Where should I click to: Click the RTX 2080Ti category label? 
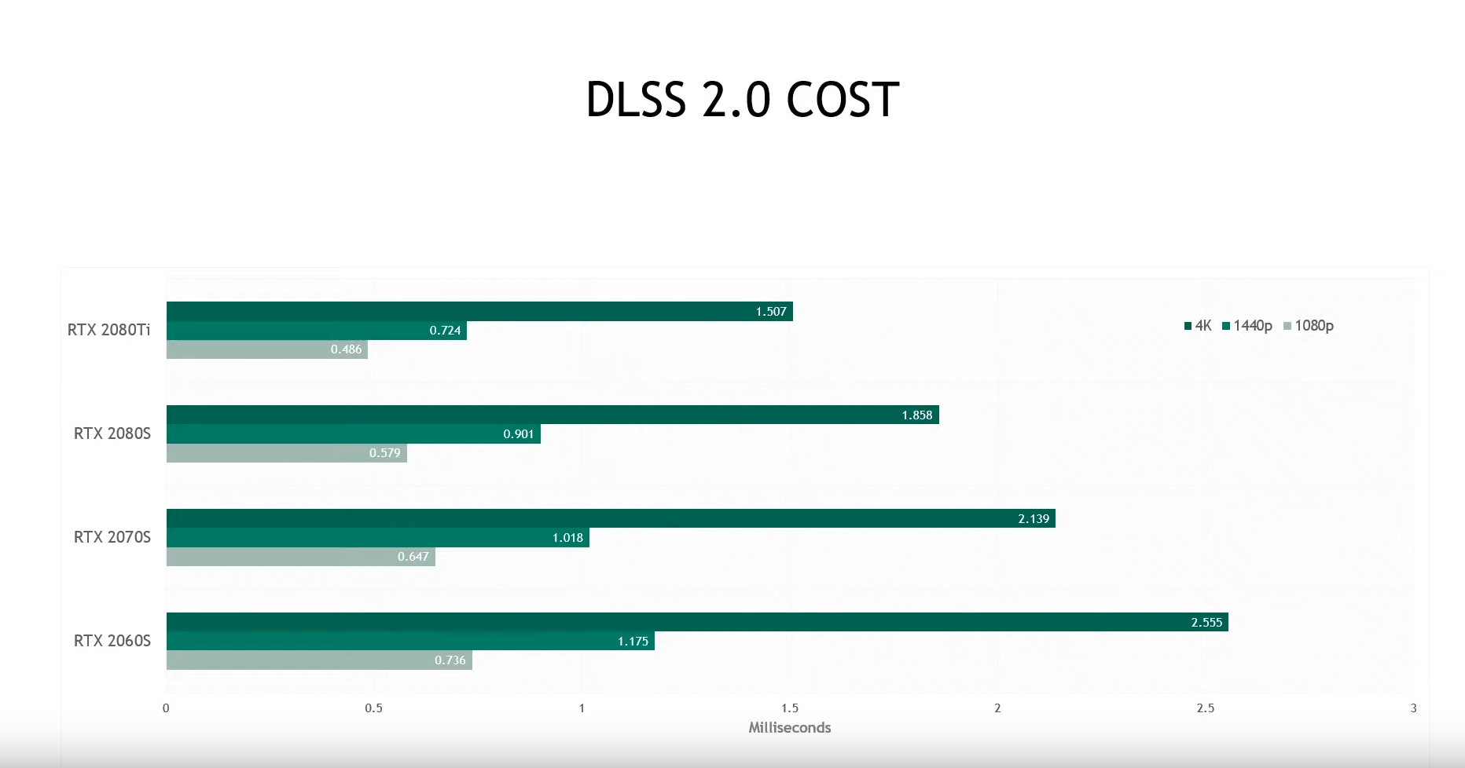[x=108, y=330]
